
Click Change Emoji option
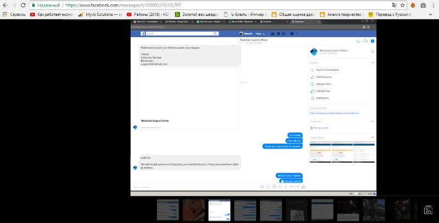323,91
